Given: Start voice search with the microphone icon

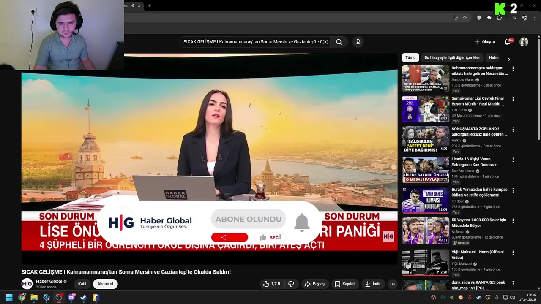Looking at the screenshot, I should tap(358, 42).
